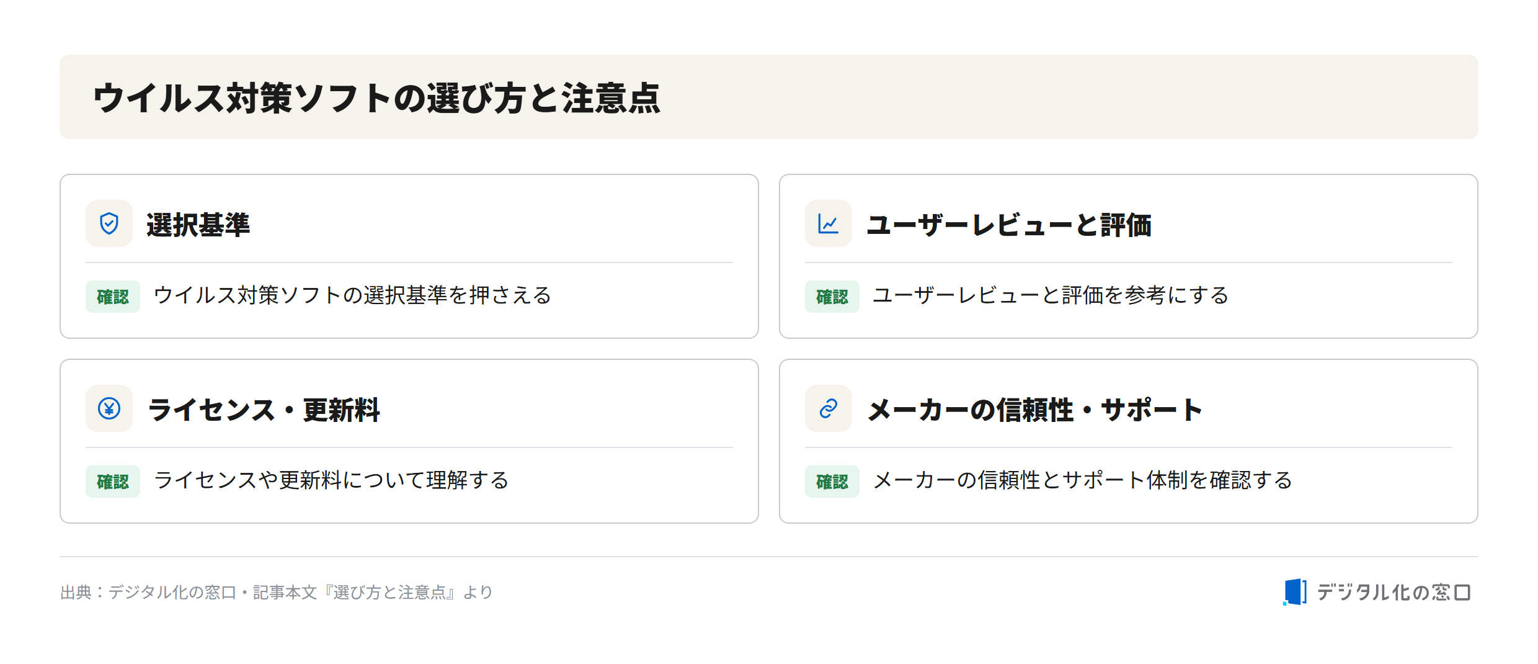Click the 確認 badge in the ライセンス card

coord(113,482)
